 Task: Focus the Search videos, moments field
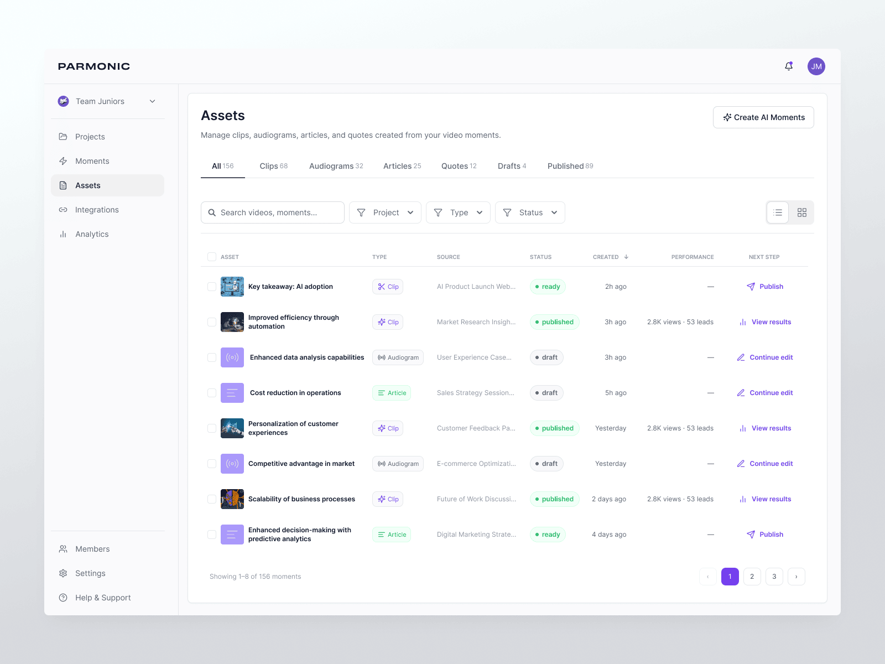point(273,212)
